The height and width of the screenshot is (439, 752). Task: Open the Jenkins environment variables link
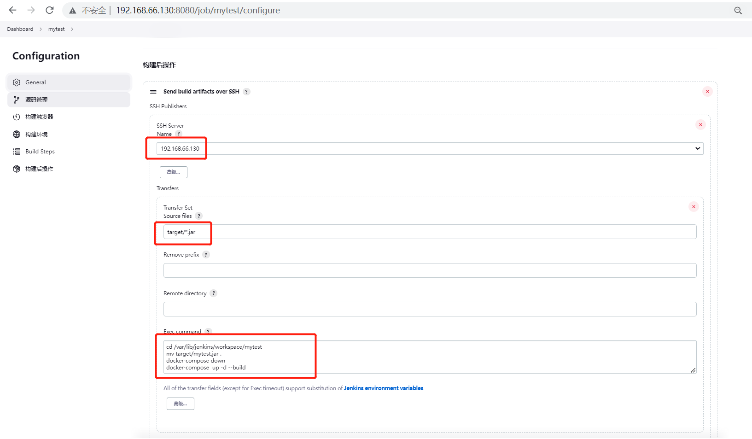click(384, 388)
